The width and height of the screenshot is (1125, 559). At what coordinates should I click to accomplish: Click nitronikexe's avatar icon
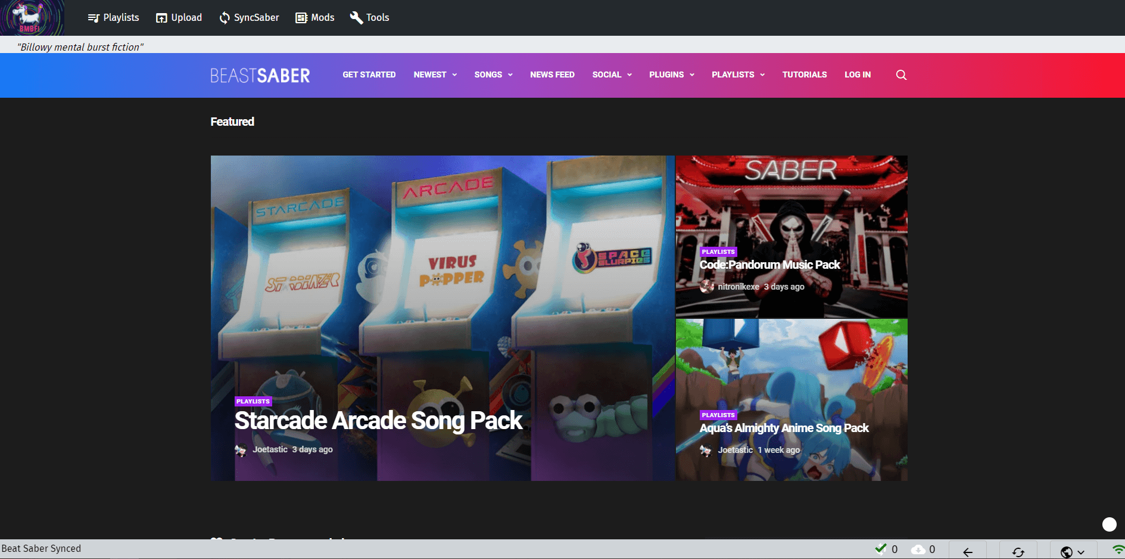(706, 287)
